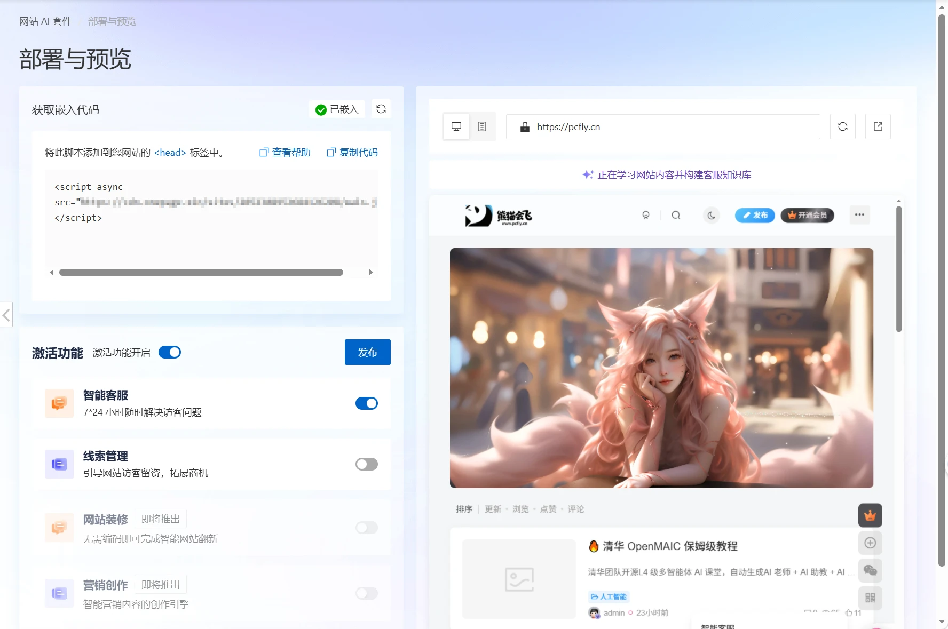The width and height of the screenshot is (948, 629).
Task: Click the panda logo in preview
Action: click(x=499, y=216)
